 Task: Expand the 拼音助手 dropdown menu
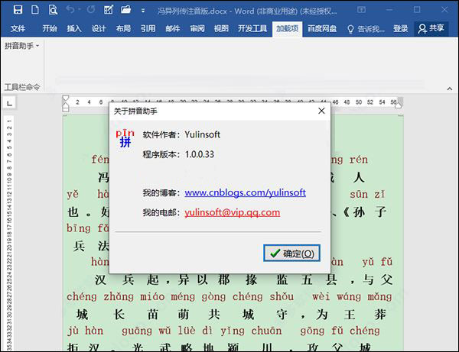click(x=21, y=46)
